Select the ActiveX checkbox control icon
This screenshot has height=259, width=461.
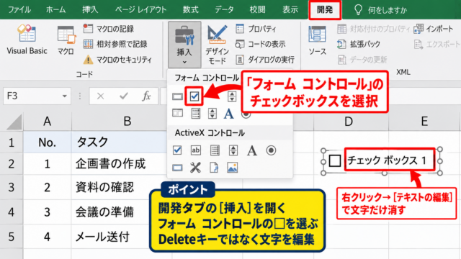[177, 150]
